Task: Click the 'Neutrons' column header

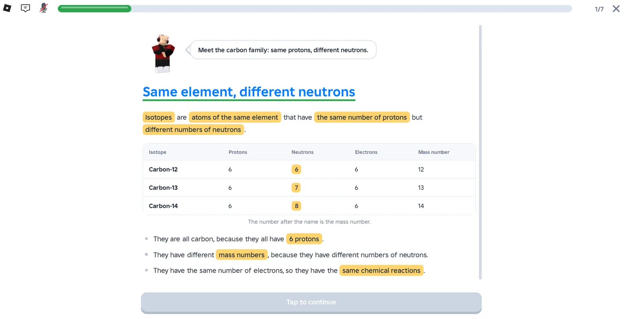Action: (x=303, y=152)
